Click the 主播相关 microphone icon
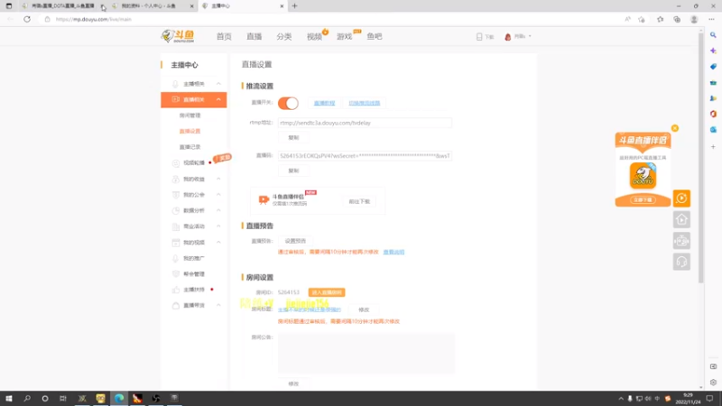Screen dimensions: 722x406 click(175, 84)
